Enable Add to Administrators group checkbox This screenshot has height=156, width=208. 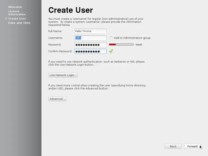point(111,38)
